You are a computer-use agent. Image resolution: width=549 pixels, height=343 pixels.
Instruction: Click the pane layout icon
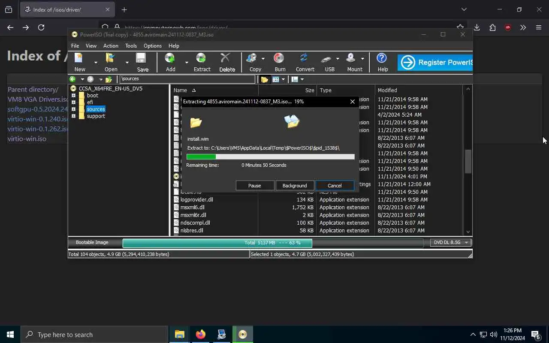click(295, 79)
